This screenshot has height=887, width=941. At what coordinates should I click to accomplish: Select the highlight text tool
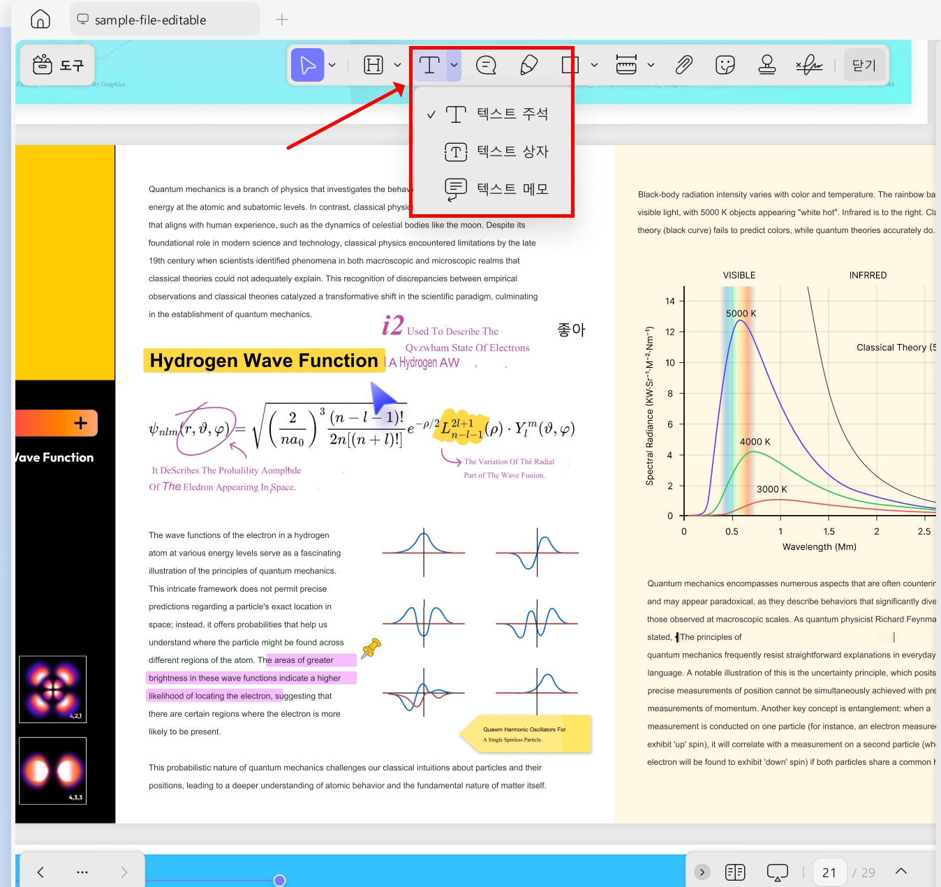[373, 65]
